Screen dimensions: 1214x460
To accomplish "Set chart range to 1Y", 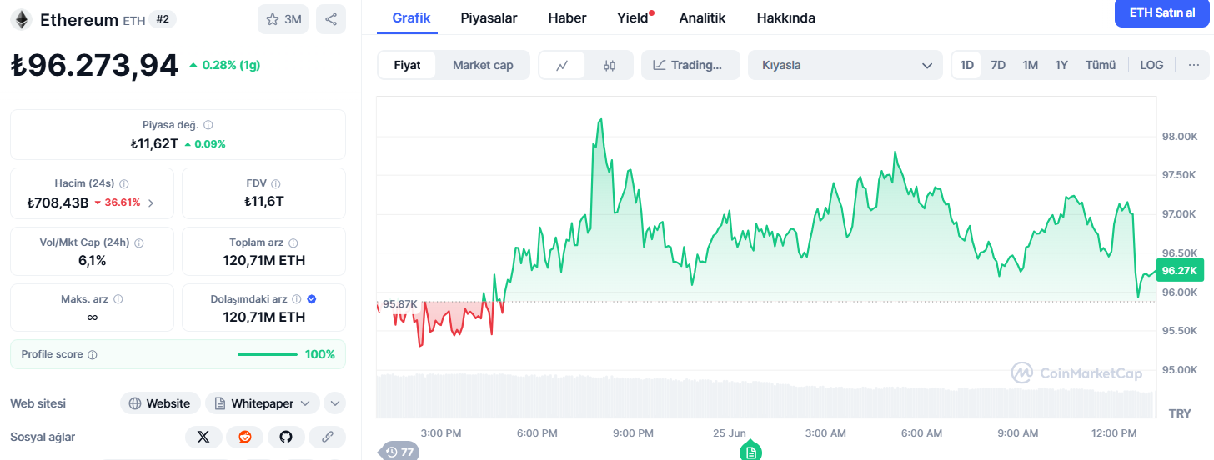I will 1061,65.
